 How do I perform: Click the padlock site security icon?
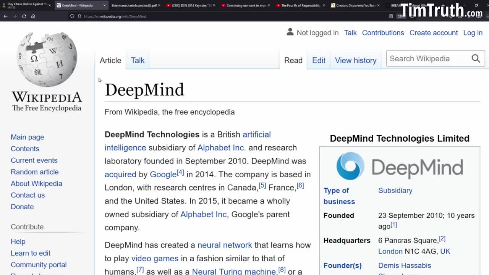(79, 16)
